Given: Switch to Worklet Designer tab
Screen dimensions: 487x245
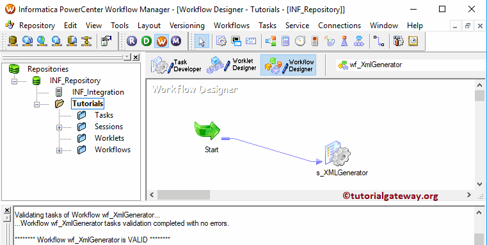Looking at the screenshot, I should pyautogui.click(x=232, y=65).
